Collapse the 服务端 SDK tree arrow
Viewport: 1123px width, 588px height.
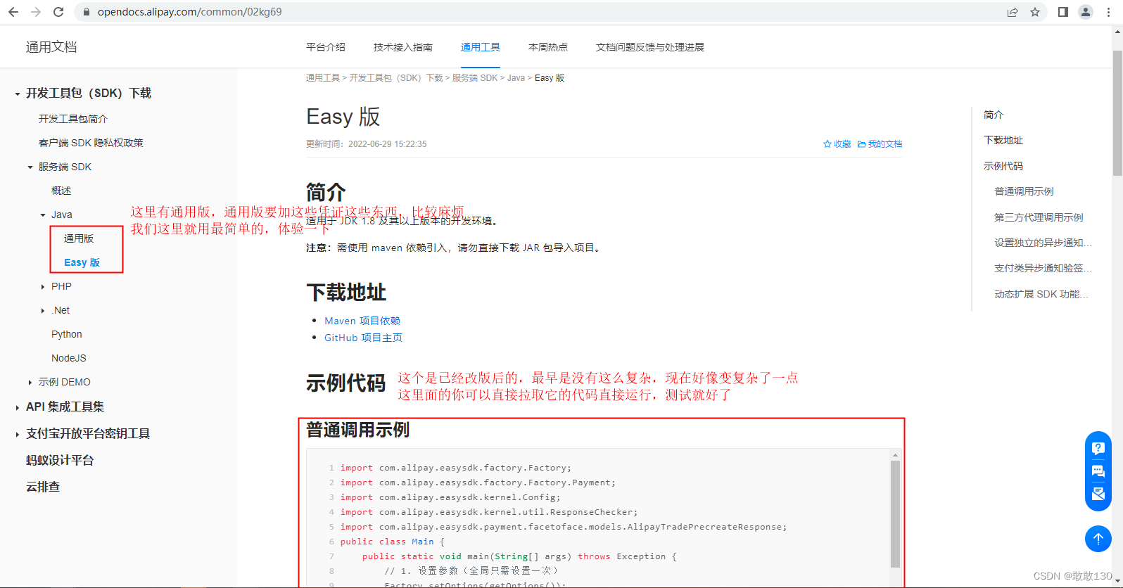30,167
